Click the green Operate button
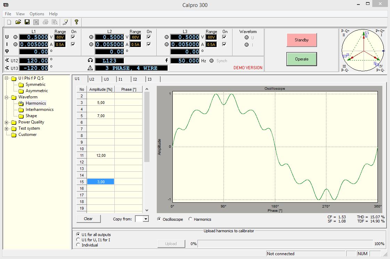 pos(301,59)
